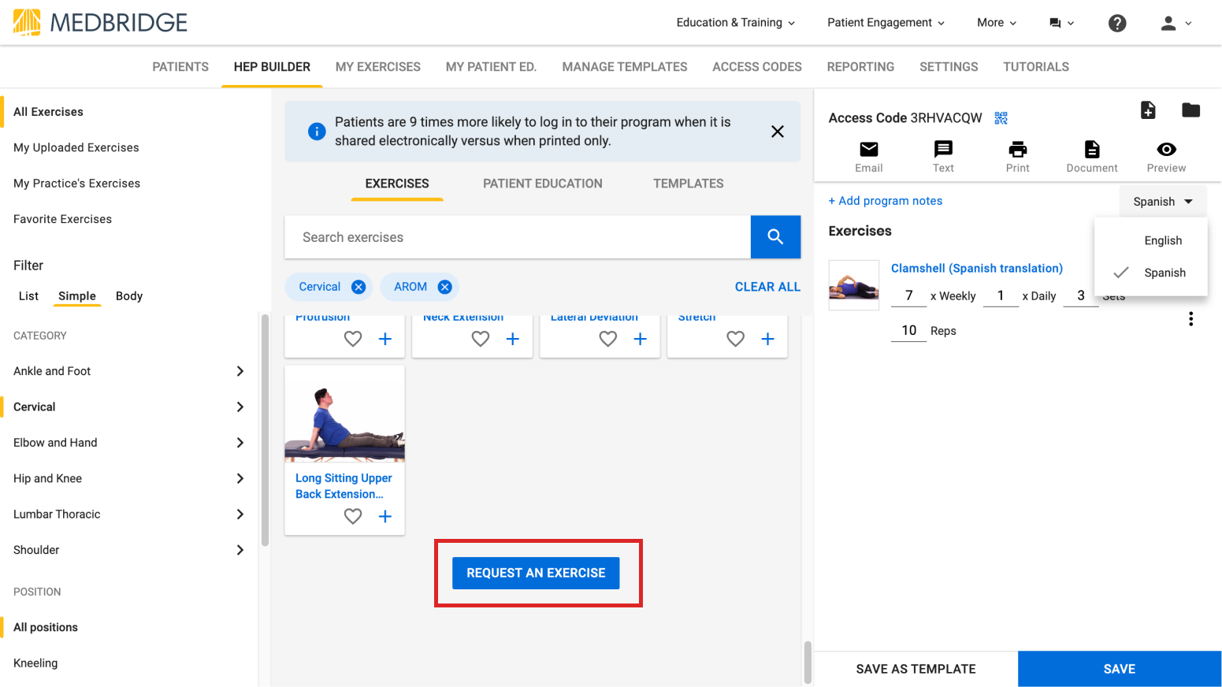Image resolution: width=1222 pixels, height=687 pixels.
Task: Select Favorite Exercises in sidebar
Action: coord(63,219)
